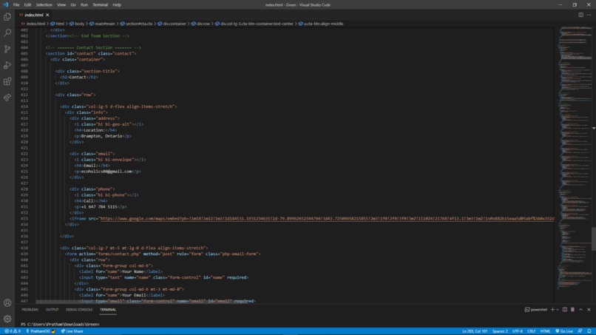This screenshot has width=596, height=335.
Task: Open the Source Control view
Action: [7, 49]
